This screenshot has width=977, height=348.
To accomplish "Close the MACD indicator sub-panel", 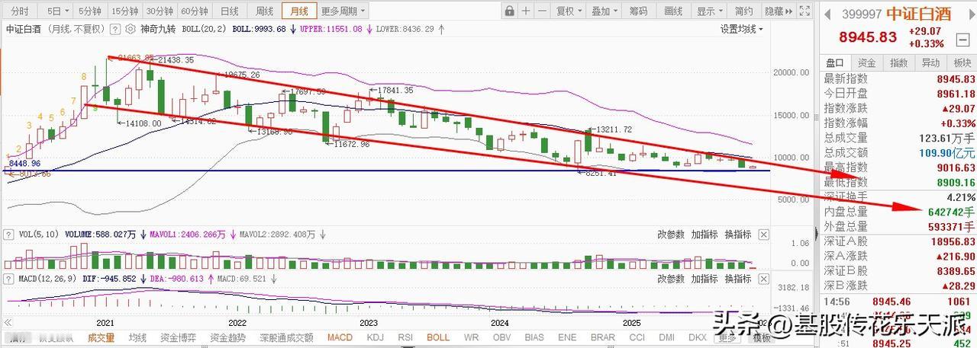I will click(x=764, y=279).
